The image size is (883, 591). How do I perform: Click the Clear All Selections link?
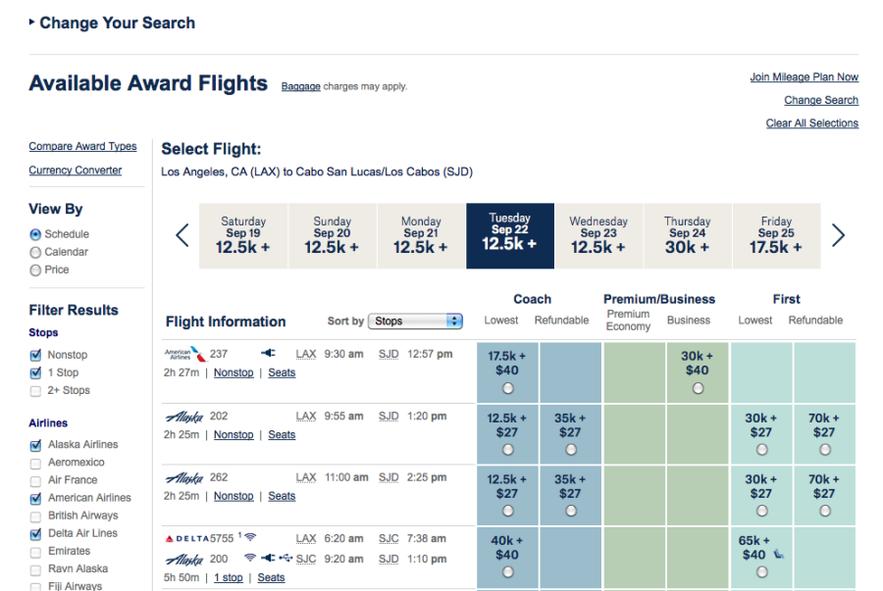pyautogui.click(x=811, y=123)
